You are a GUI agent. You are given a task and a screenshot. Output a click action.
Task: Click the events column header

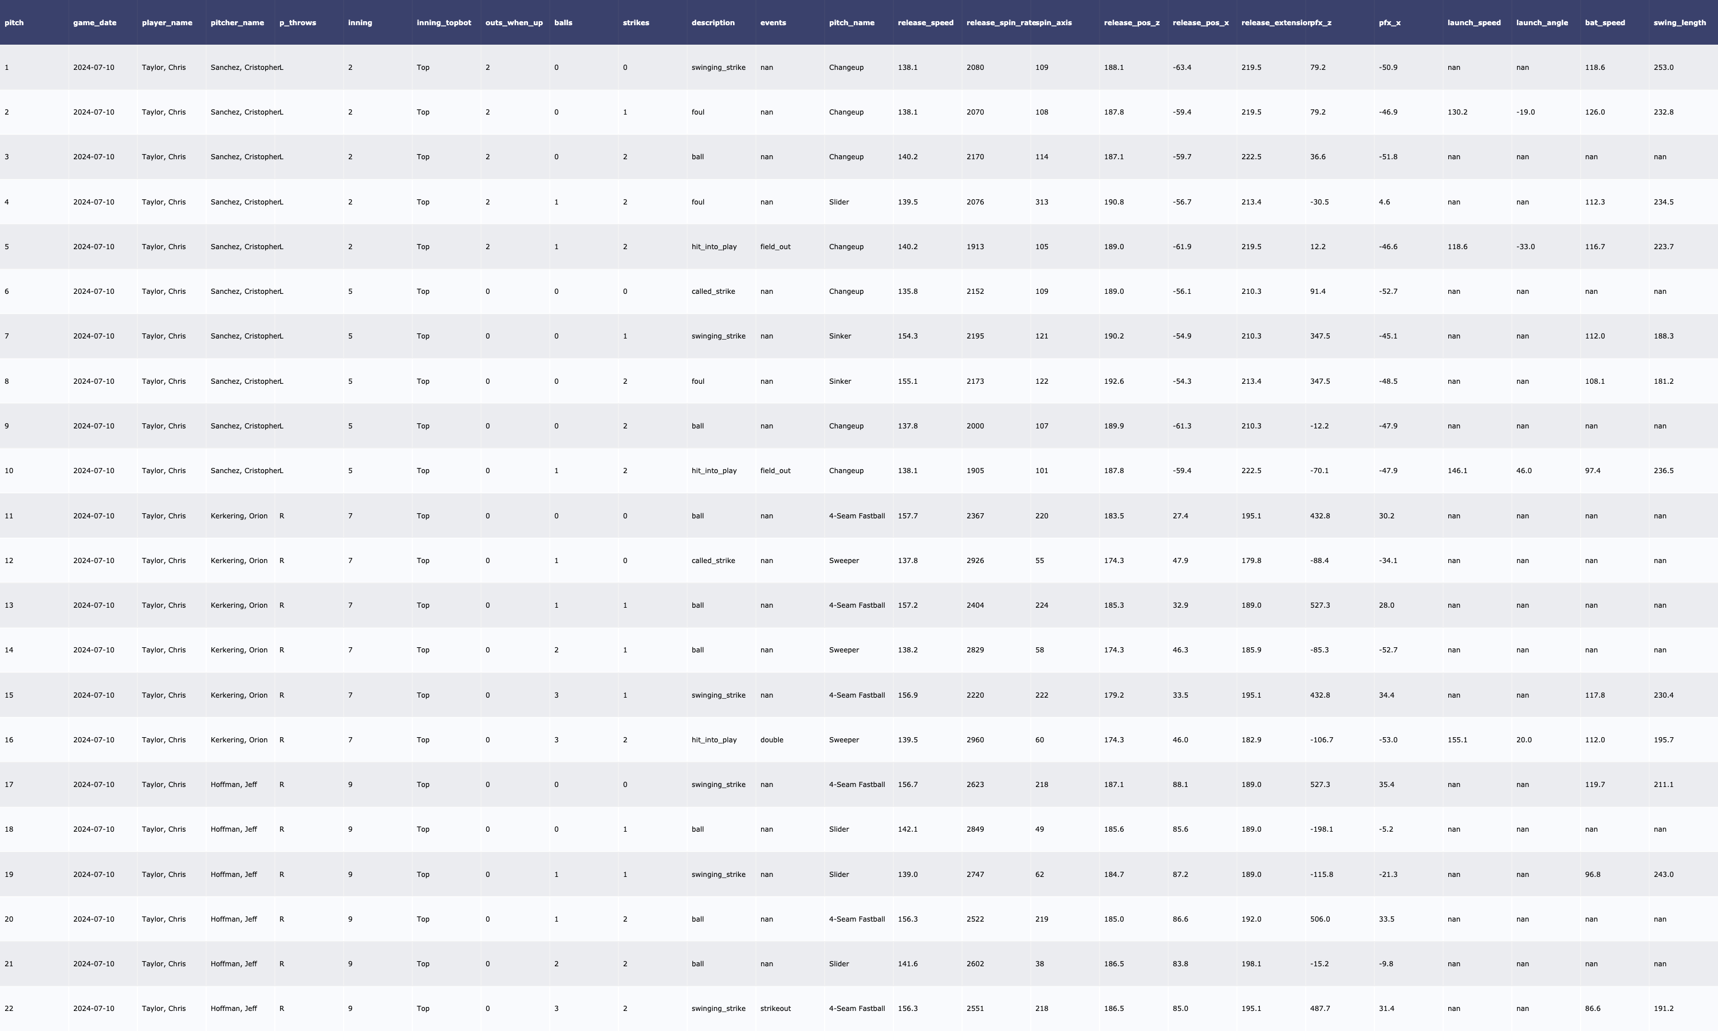(x=773, y=22)
